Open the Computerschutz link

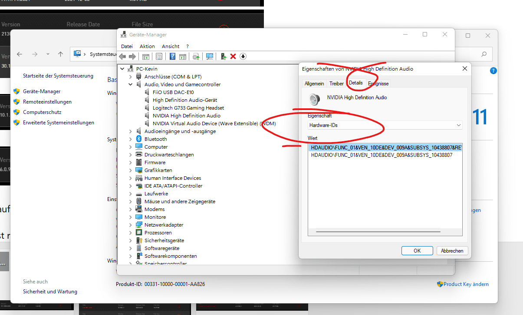[42, 112]
